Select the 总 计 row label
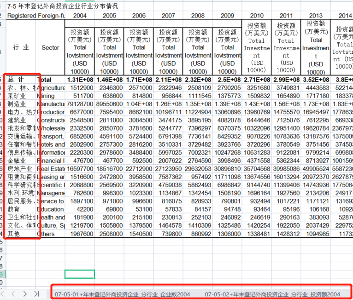The width and height of the screenshot is (353, 300). [21, 80]
